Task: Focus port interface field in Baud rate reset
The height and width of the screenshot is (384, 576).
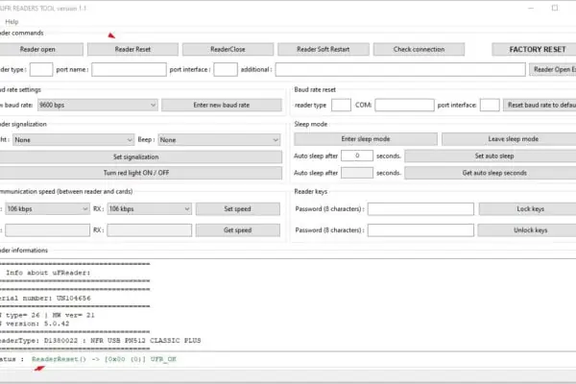Action: [490, 105]
